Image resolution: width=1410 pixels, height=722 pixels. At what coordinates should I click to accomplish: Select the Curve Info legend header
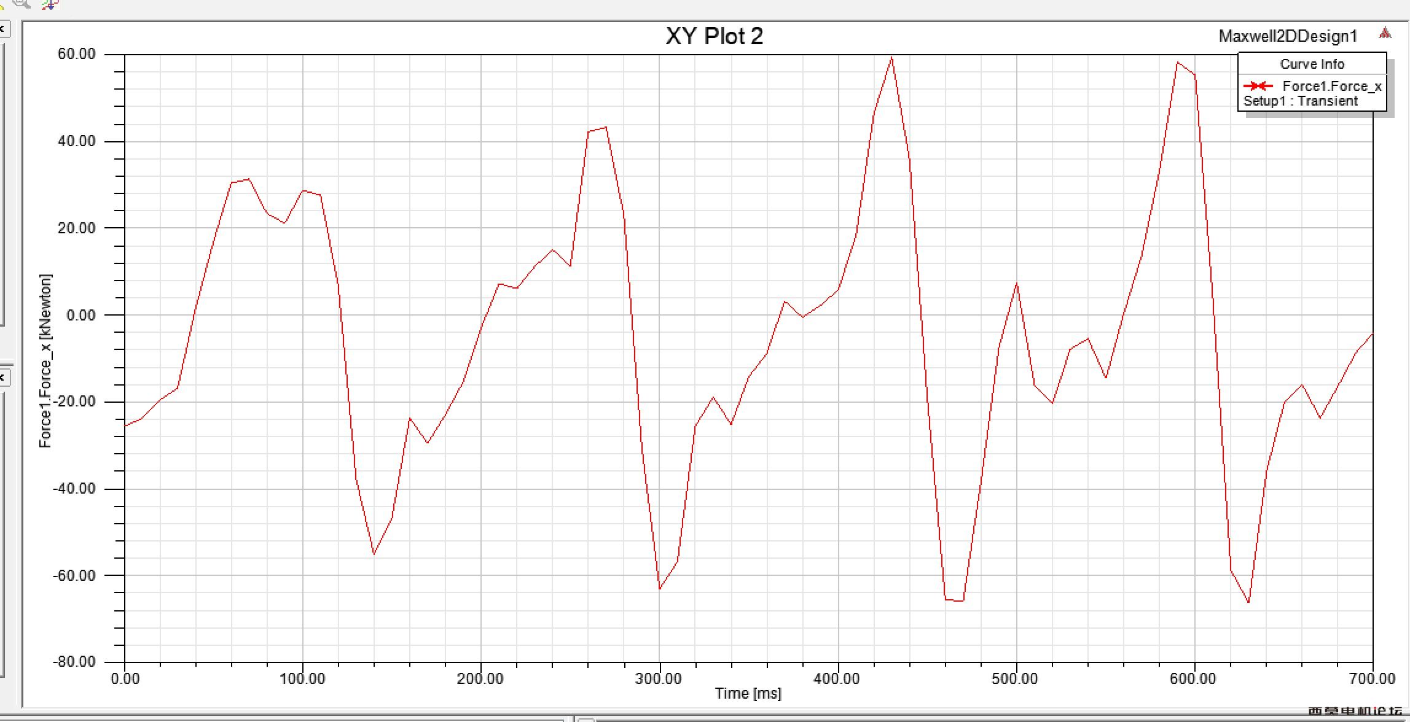click(1312, 64)
